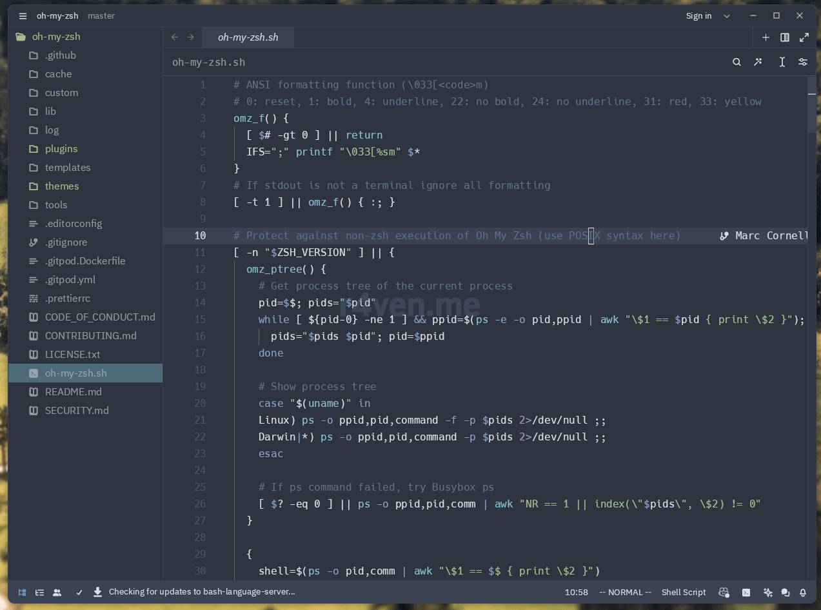Click the zoom pane expand-arrows icon

tap(804, 37)
